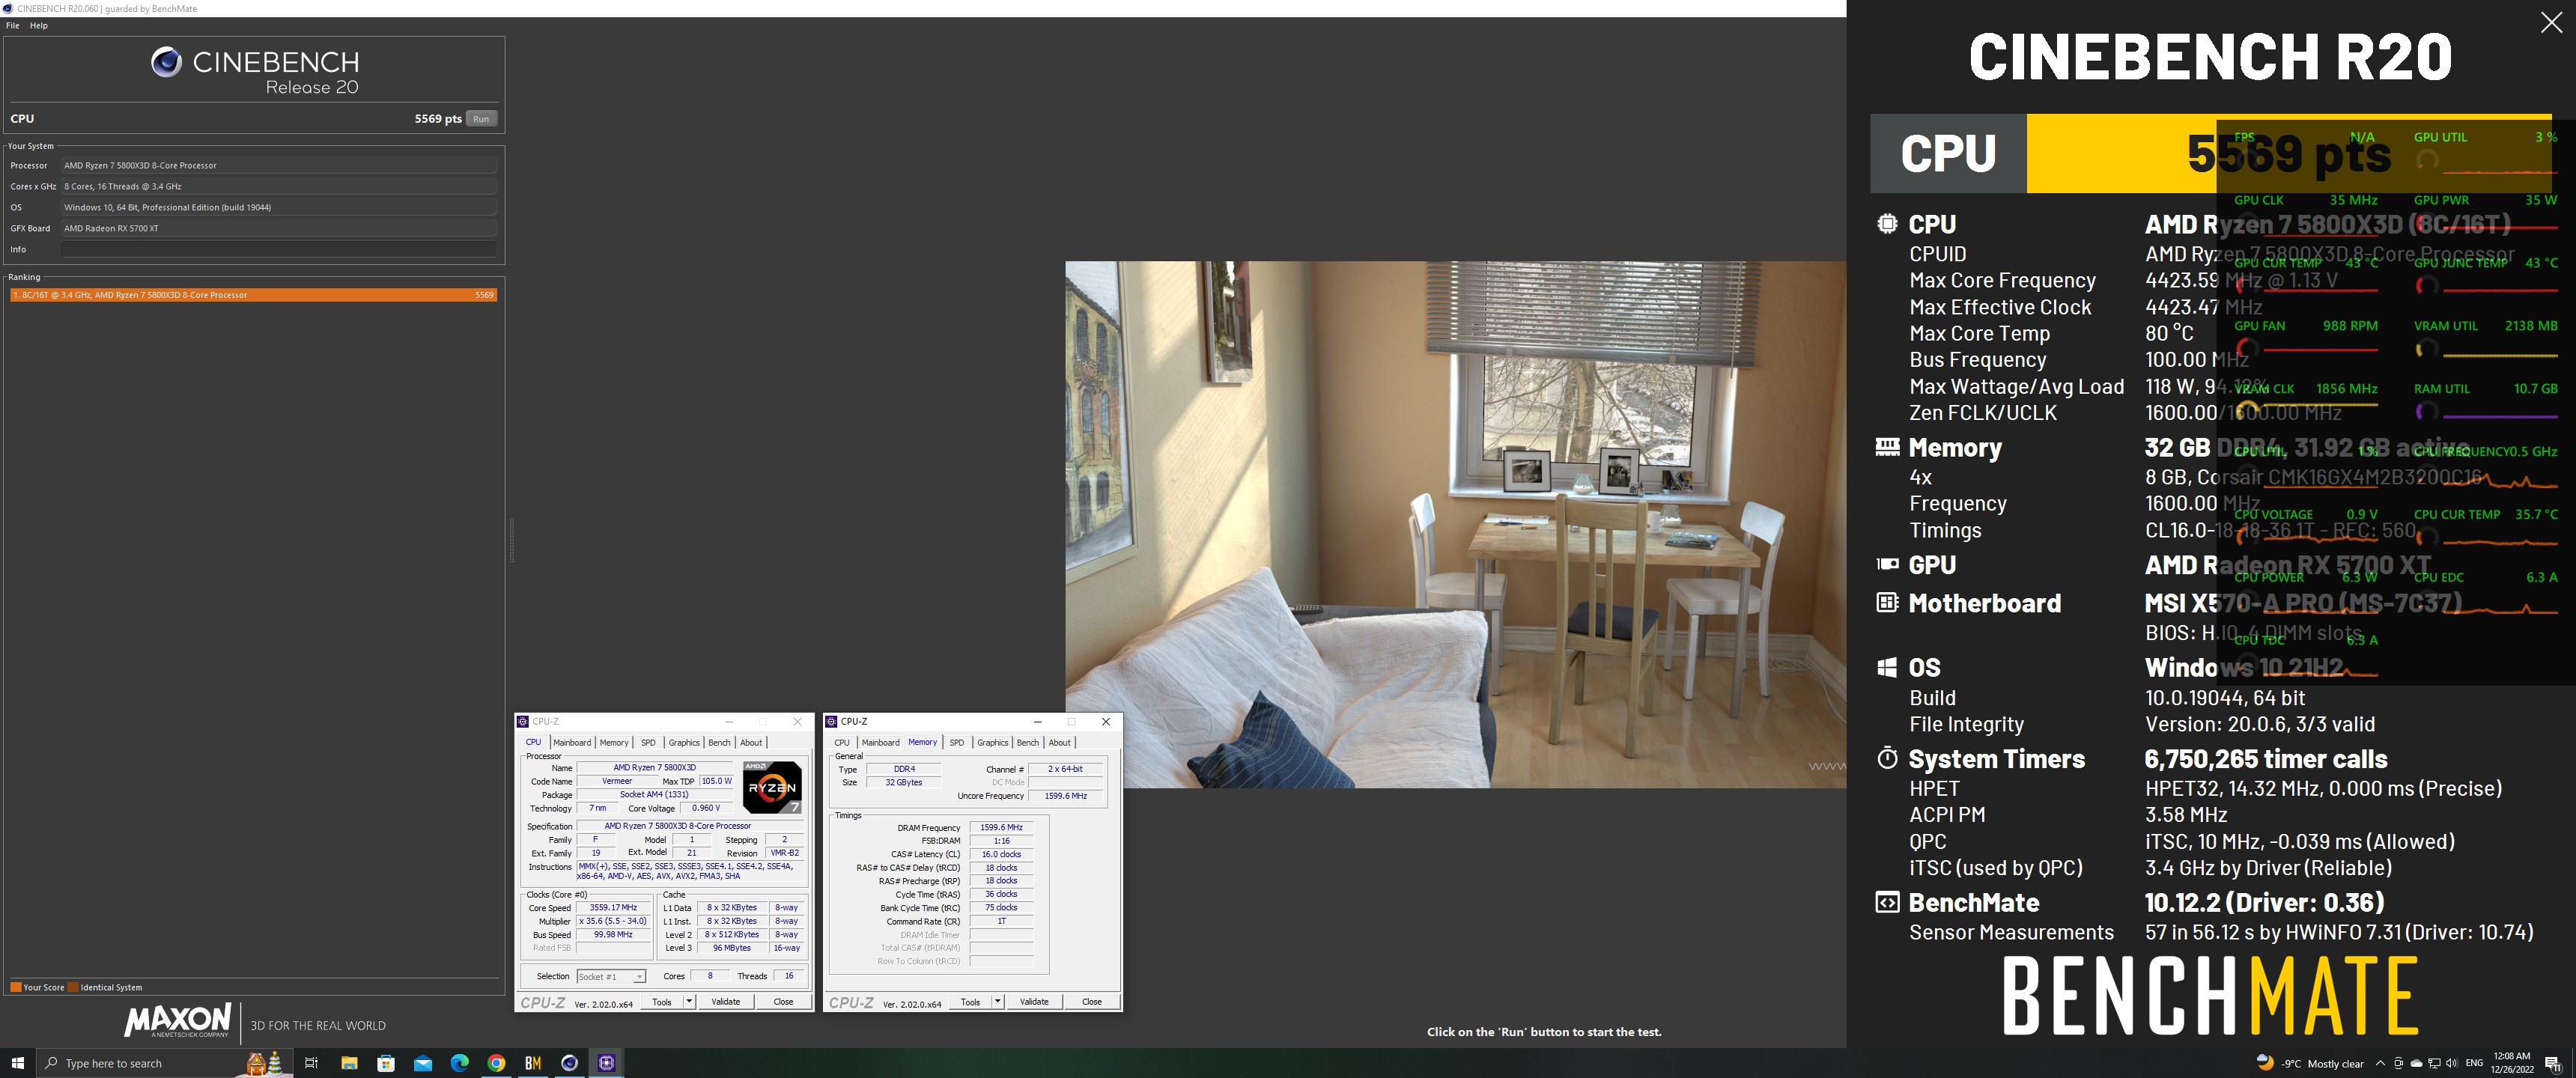The height and width of the screenshot is (1078, 2576).
Task: Launch Microsoft Edge from the taskbar
Action: click(460, 1063)
